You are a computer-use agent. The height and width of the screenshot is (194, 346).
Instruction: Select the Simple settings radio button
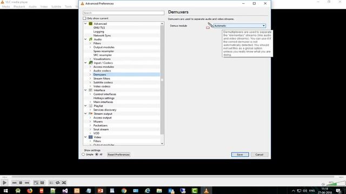83,155
